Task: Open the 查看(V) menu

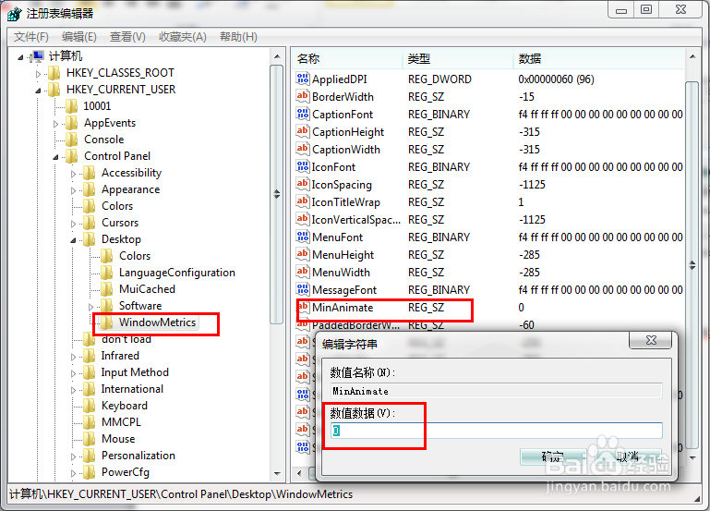Action: [127, 37]
